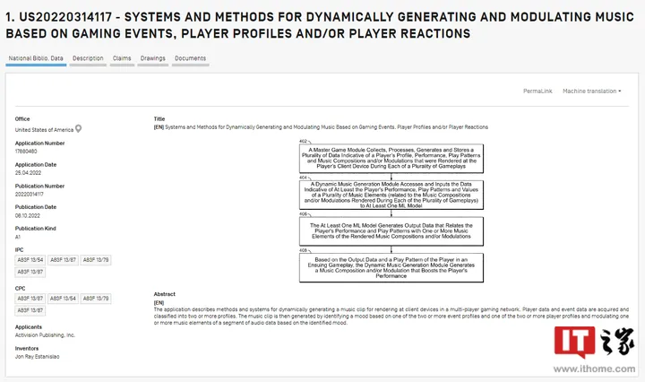Click application date 25.04.2022

28,172
